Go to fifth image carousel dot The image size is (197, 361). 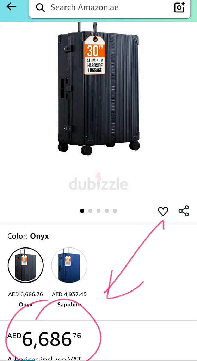pos(115,211)
